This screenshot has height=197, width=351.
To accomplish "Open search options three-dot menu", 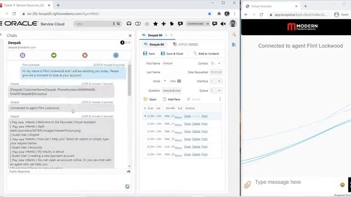I will [114, 24].
